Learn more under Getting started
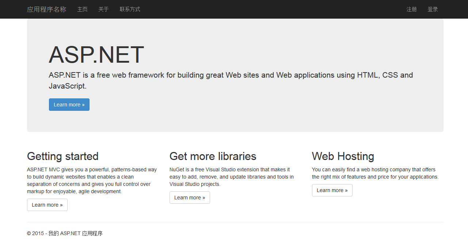This screenshot has width=468, height=242. [47, 205]
